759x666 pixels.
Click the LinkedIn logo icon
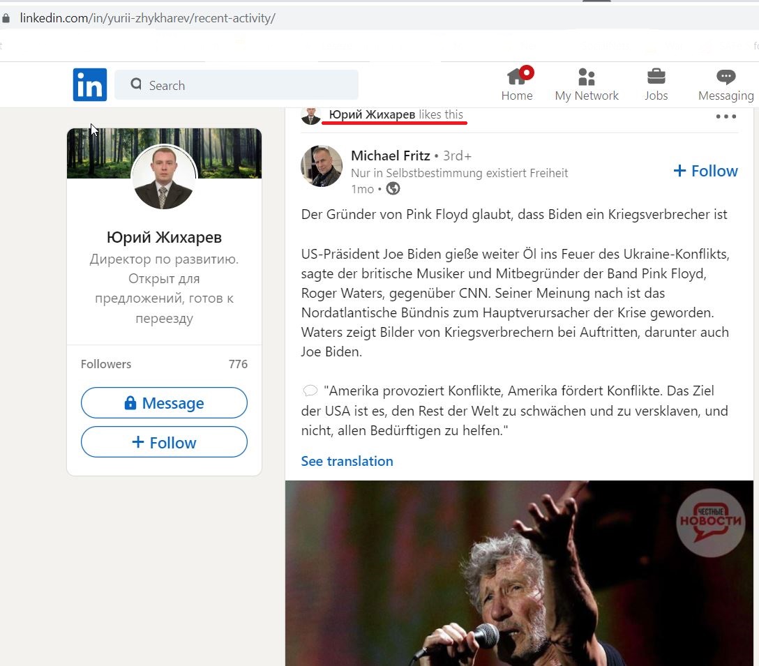click(x=89, y=84)
